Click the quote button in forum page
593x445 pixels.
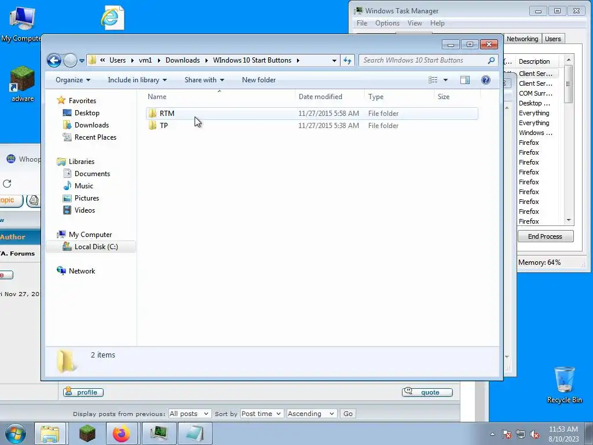427,392
